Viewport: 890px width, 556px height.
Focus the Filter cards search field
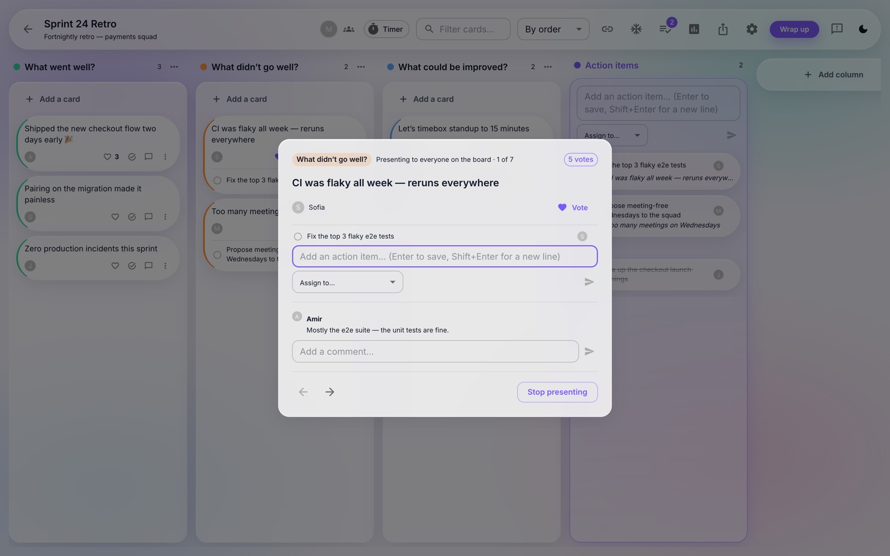coord(463,29)
